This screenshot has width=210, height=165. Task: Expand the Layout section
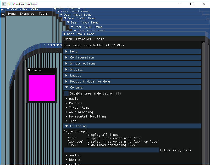tap(132, 75)
